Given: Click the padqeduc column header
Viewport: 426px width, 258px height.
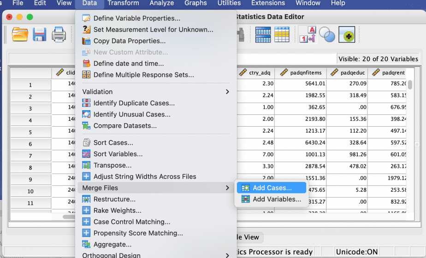Looking at the screenshot, I should pyautogui.click(x=347, y=73).
